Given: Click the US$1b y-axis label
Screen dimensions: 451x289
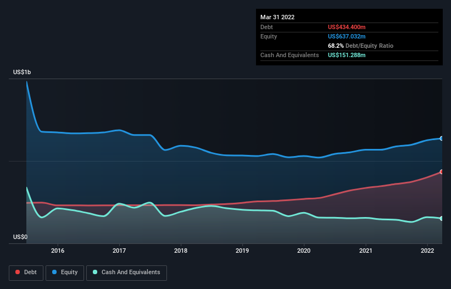Looking at the screenshot, I should coord(22,72).
